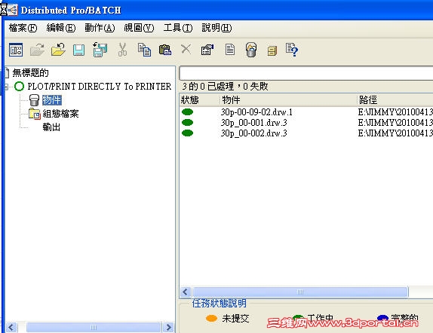Open the context help question-mark icon
This screenshot has width=433, height=333.
coord(292,50)
